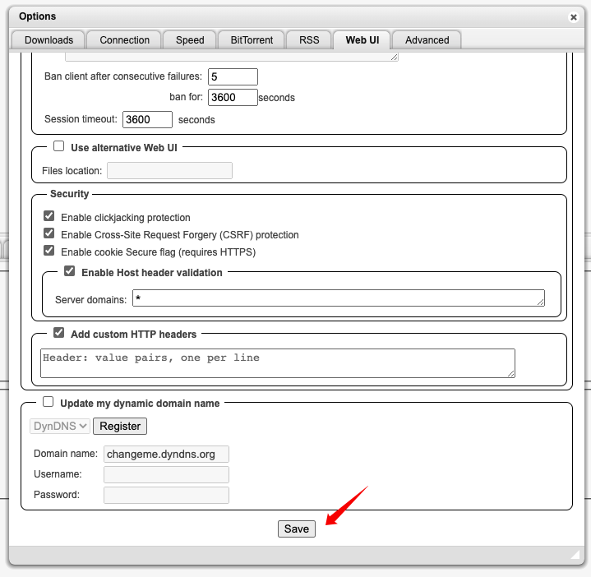Focus the Session timeout field
Screen dimensions: 591x577
147,119
